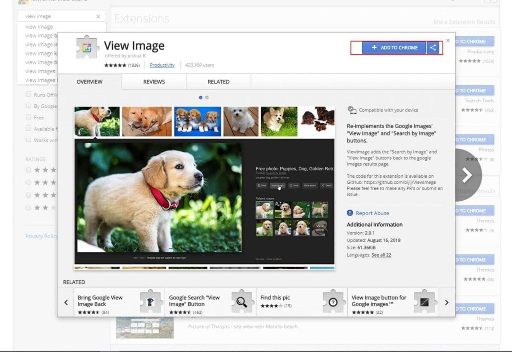The image size is (512, 352).
Task: Select the topmost rating radio under RATINGS
Action: tap(29, 170)
